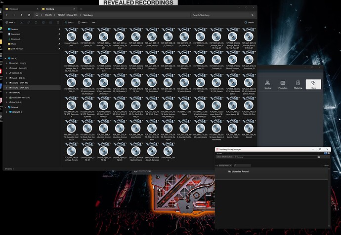This screenshot has width=341, height=235.
Task: Click the Scoring category icon in background window
Action: pos(267,84)
